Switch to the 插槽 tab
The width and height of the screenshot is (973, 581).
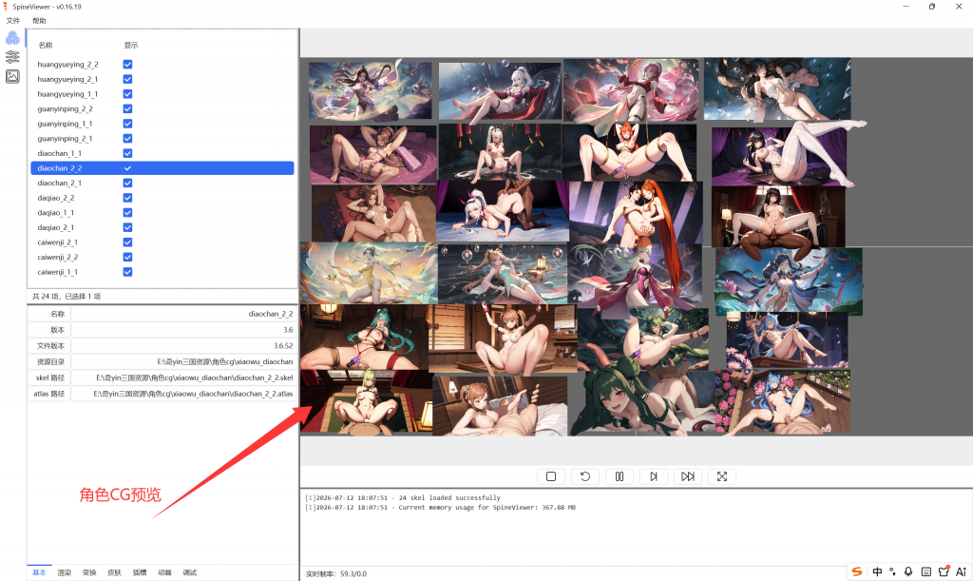click(x=140, y=572)
